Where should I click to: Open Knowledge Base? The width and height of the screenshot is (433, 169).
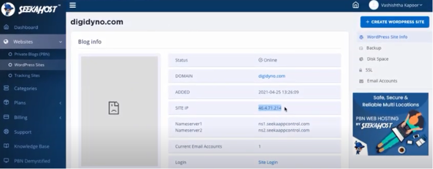coord(31,146)
